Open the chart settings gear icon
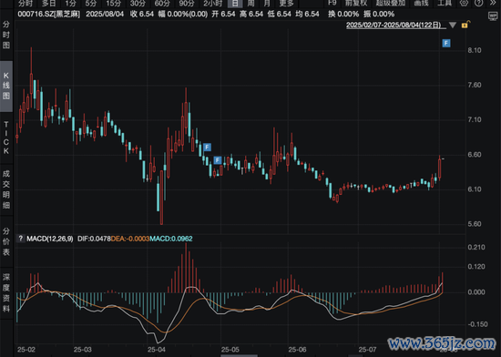The width and height of the screenshot is (501, 357). click(x=464, y=4)
